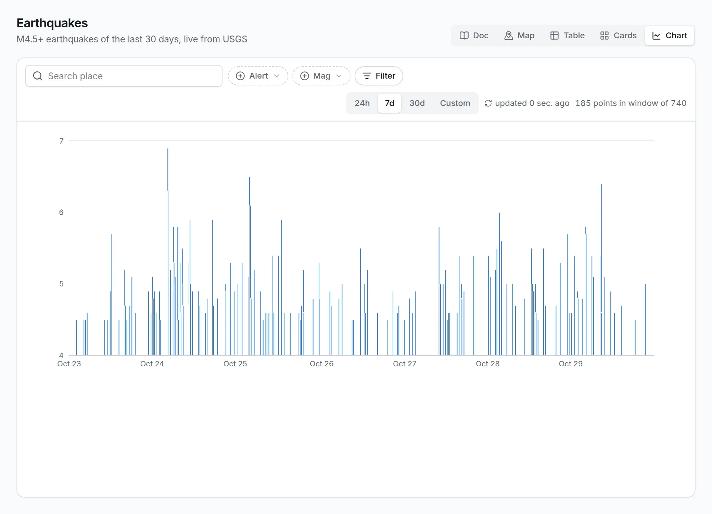Click the four-squares icon on Cards tab
Screen dimensions: 712x514
coord(605,36)
